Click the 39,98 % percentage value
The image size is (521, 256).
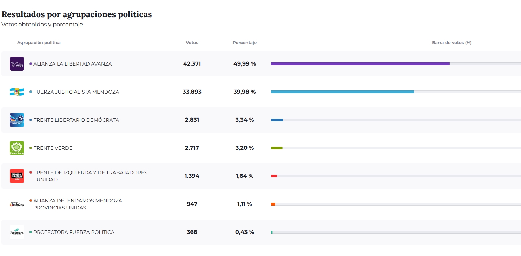[245, 92]
